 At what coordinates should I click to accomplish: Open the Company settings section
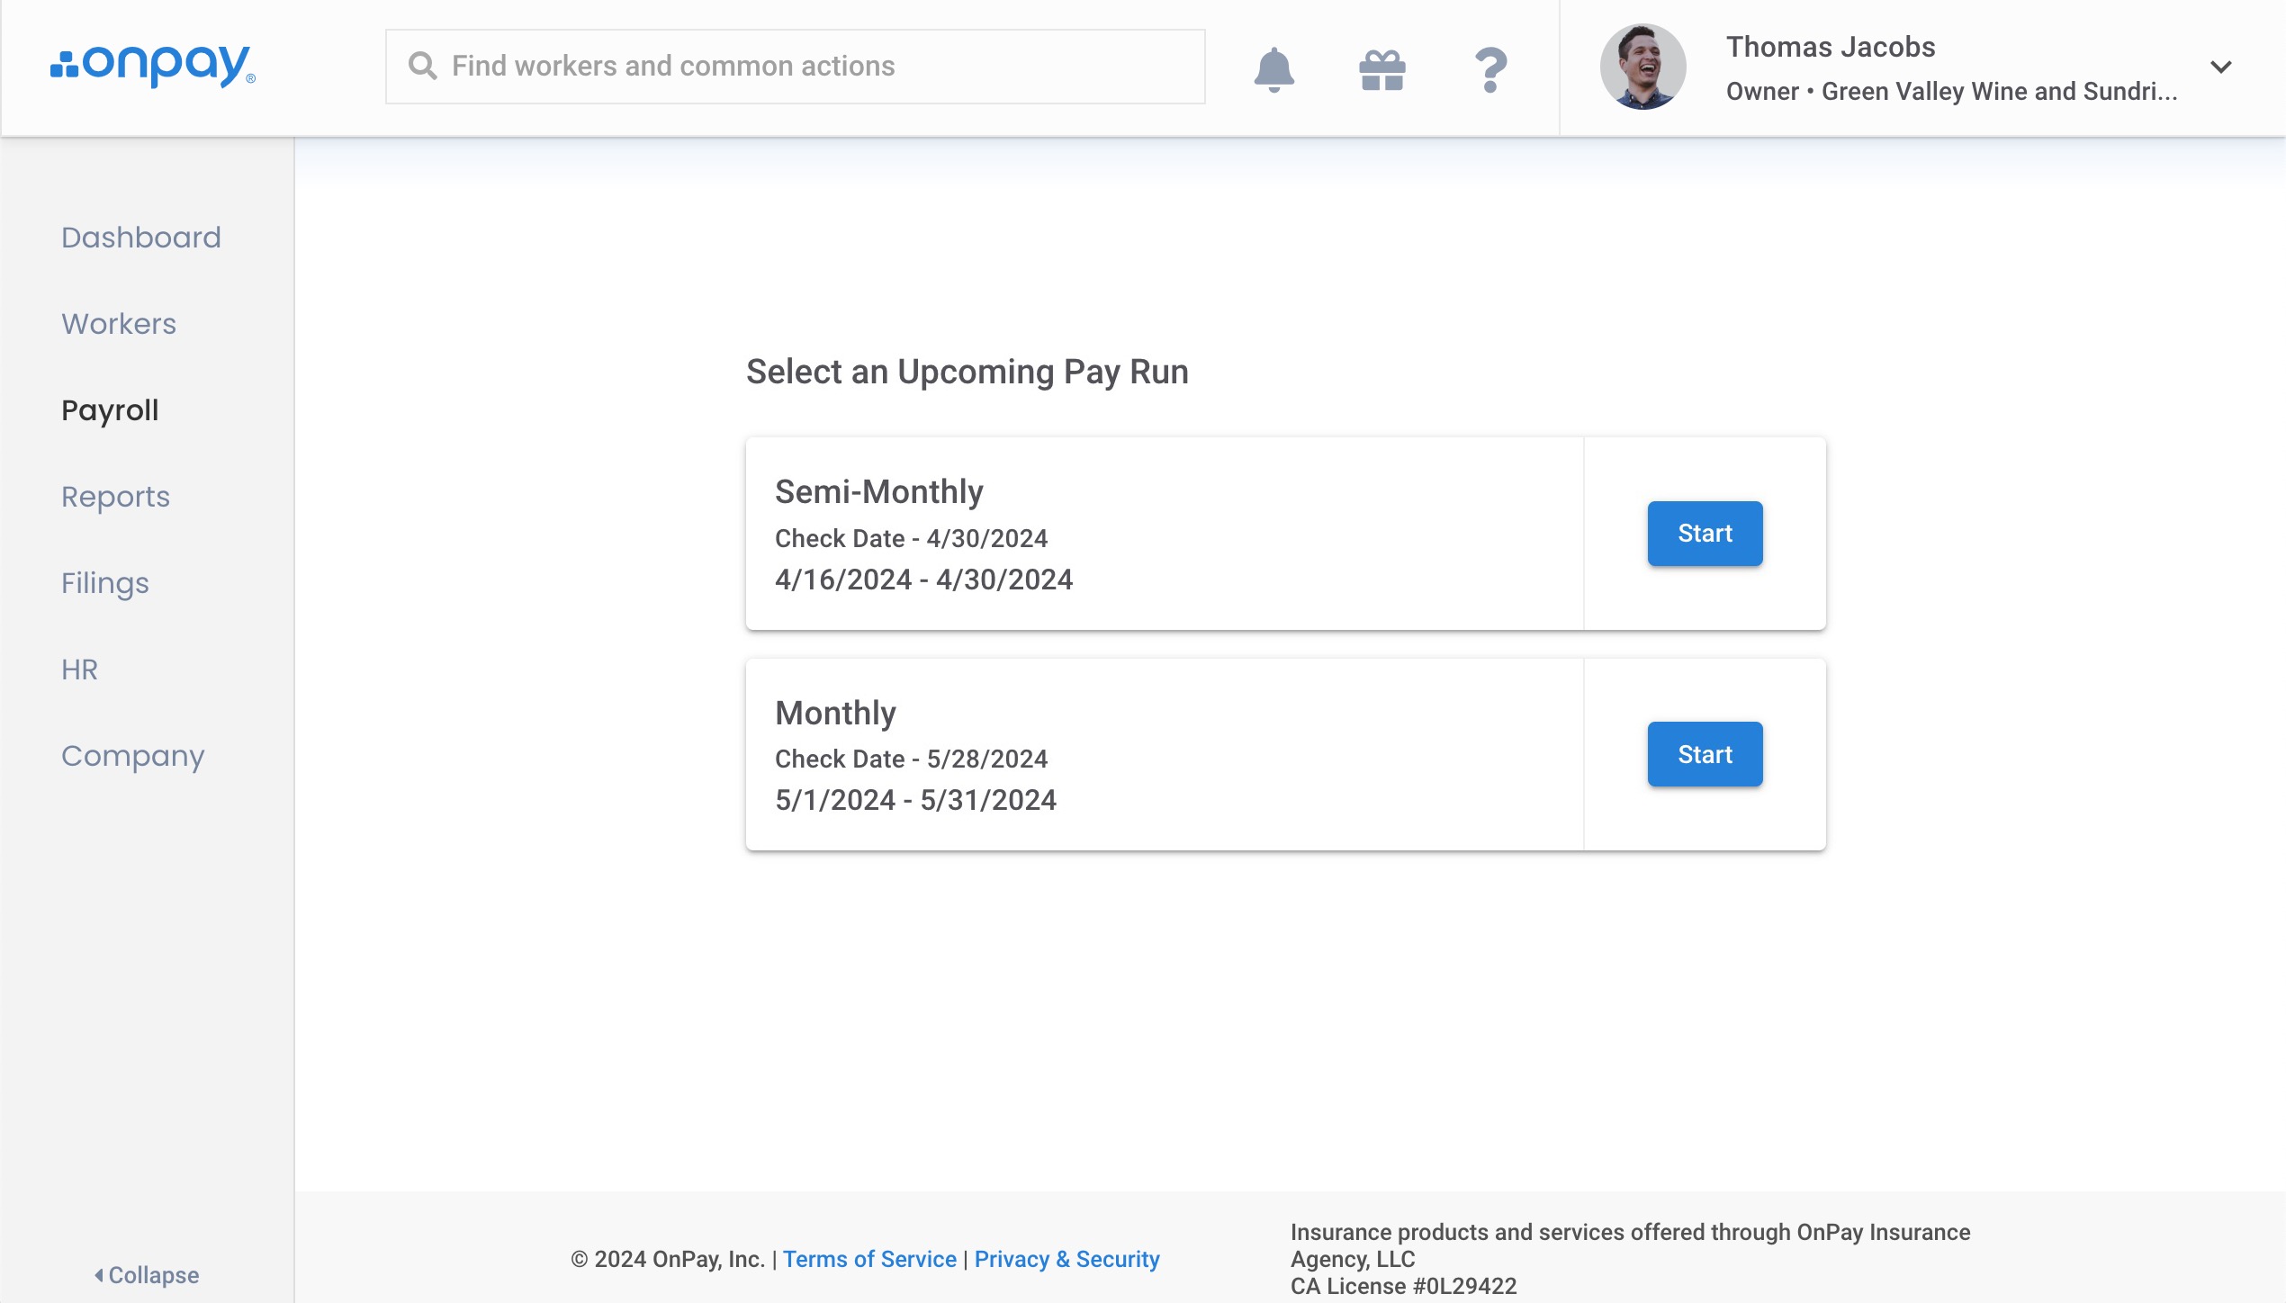132,756
